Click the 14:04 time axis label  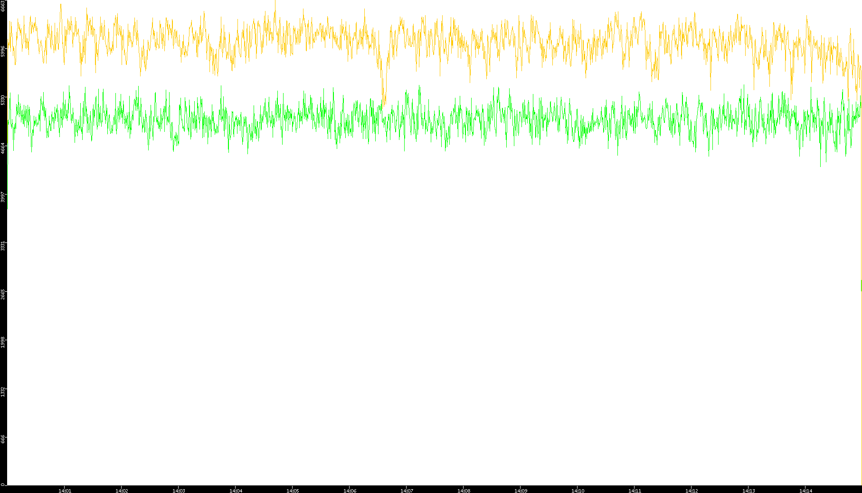tap(236, 491)
